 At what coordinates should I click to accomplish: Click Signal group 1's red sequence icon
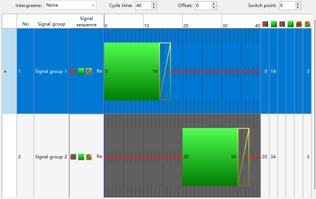[x=73, y=71]
